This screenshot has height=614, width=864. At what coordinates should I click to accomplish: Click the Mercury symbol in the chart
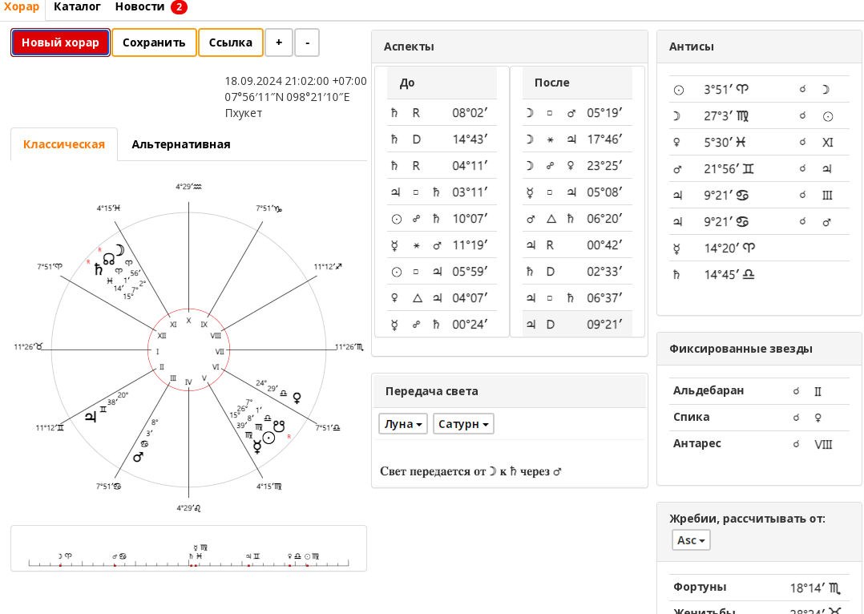click(x=256, y=446)
